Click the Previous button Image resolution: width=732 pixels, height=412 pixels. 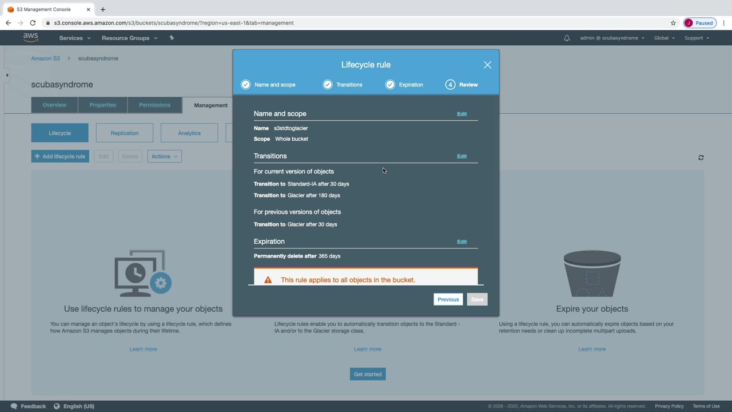click(448, 299)
